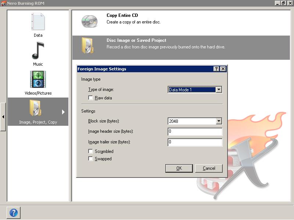
Task: Expand the Image, Project, Copy arrow
Action: (63, 112)
